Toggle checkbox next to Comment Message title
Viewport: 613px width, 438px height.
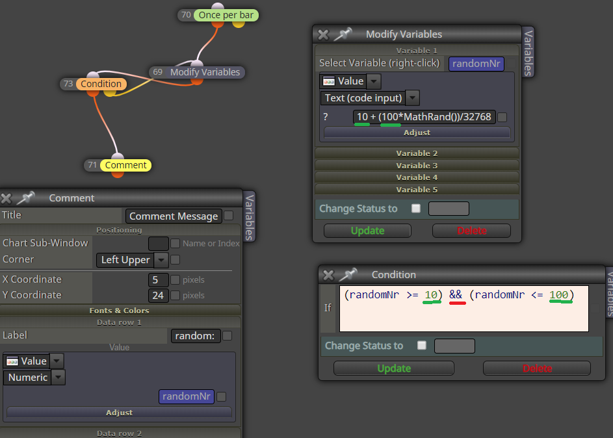coord(229,216)
